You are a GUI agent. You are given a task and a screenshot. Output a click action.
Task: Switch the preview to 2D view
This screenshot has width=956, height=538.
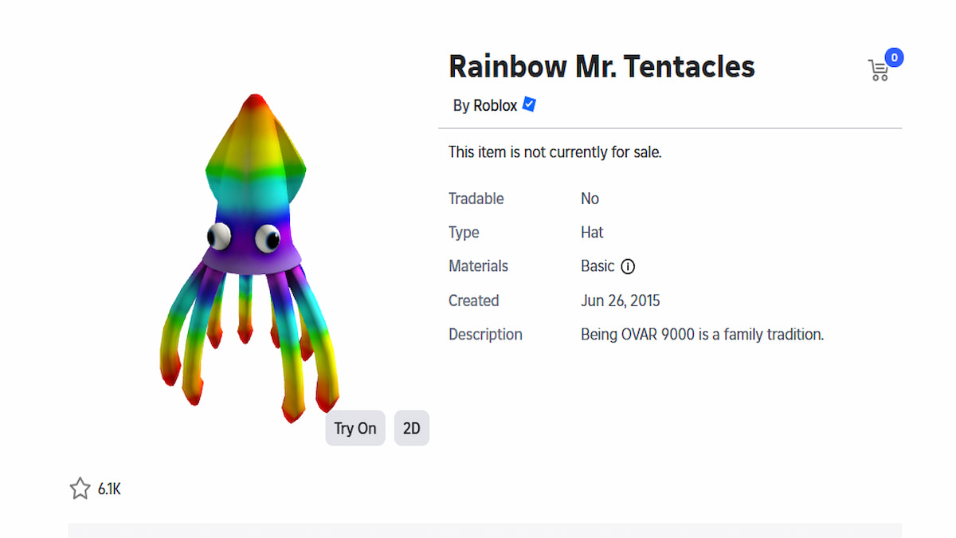click(411, 428)
